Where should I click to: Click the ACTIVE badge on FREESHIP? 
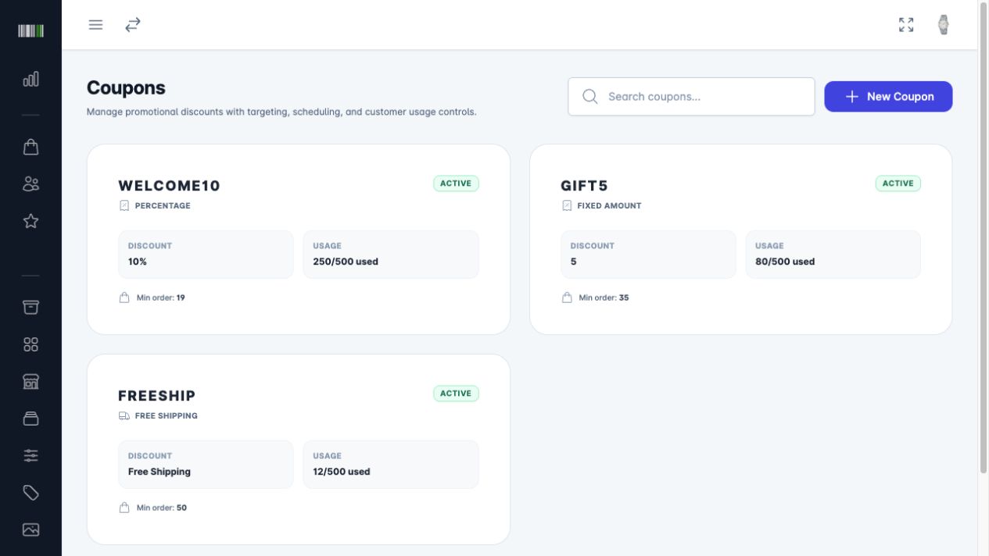[456, 394]
